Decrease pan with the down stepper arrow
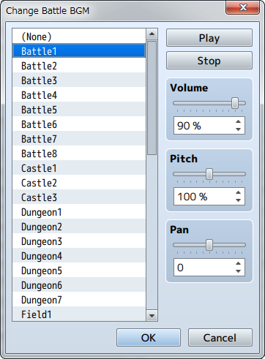 (239, 271)
